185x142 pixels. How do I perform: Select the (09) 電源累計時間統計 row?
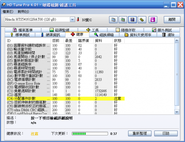66,72
